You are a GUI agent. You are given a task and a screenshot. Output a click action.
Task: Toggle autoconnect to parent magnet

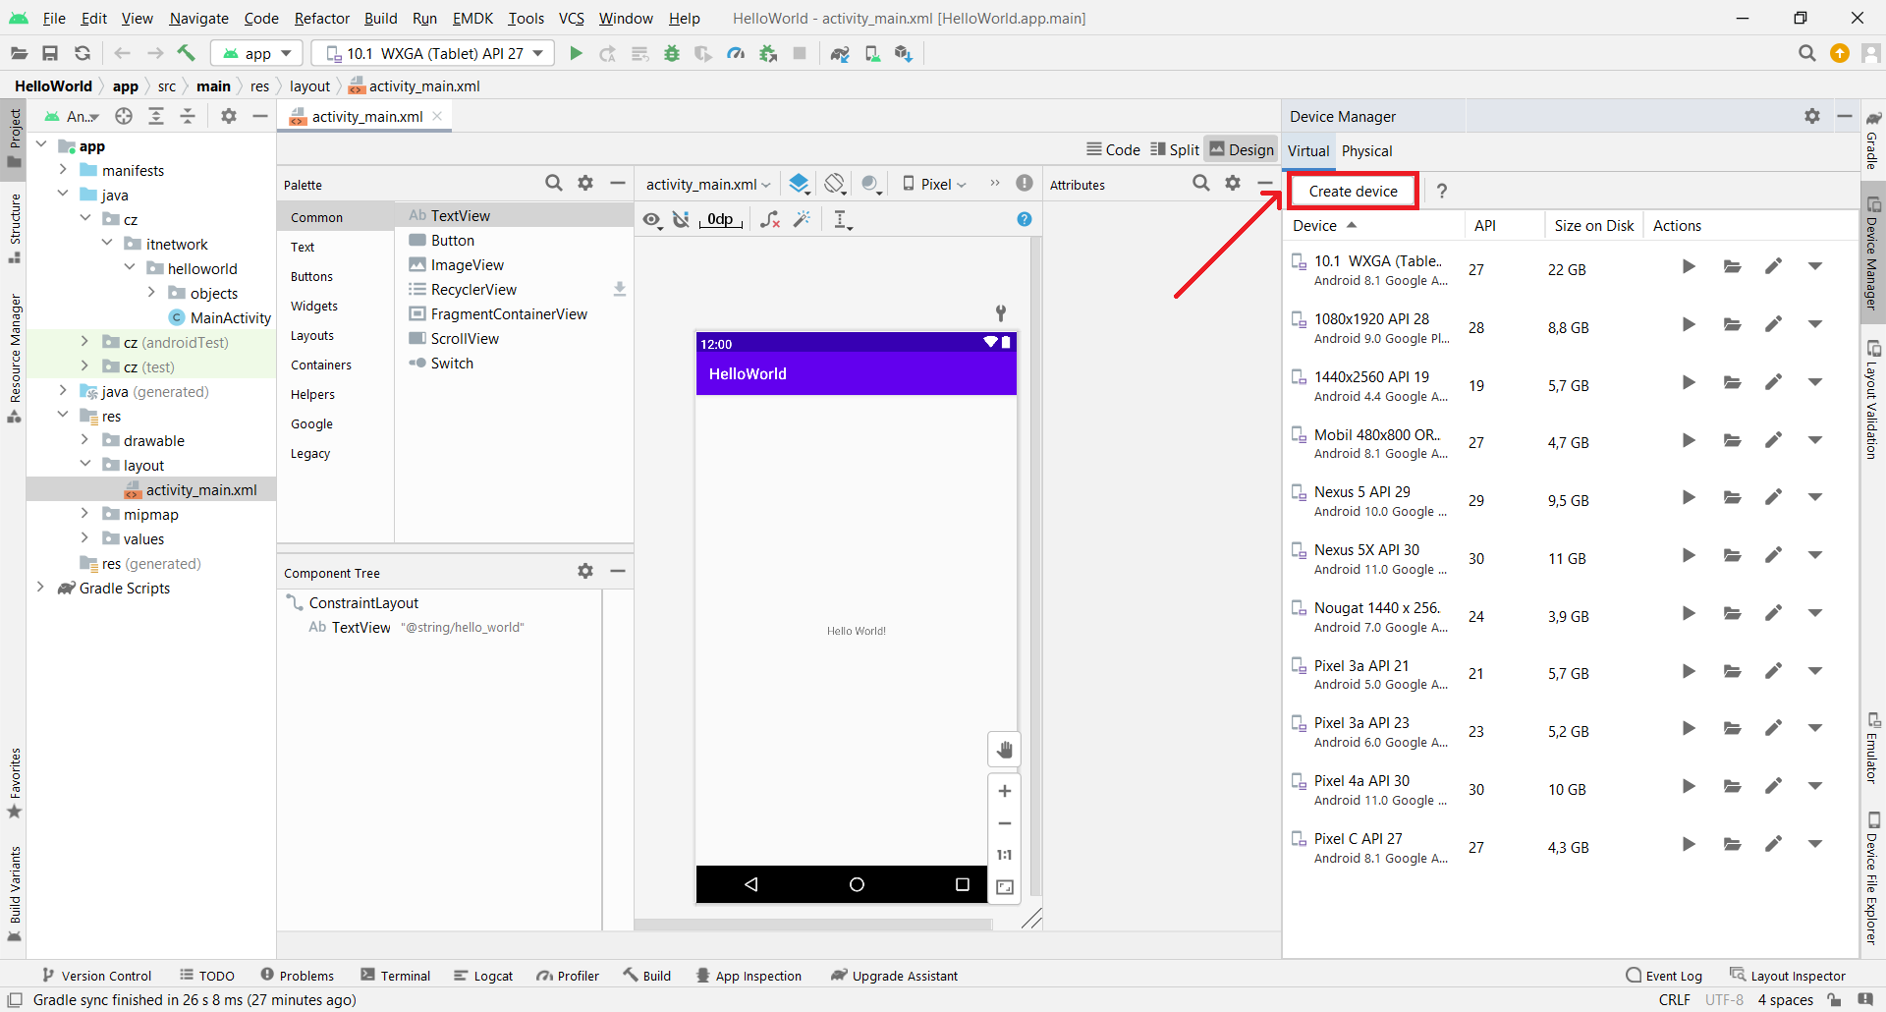pyautogui.click(x=681, y=219)
